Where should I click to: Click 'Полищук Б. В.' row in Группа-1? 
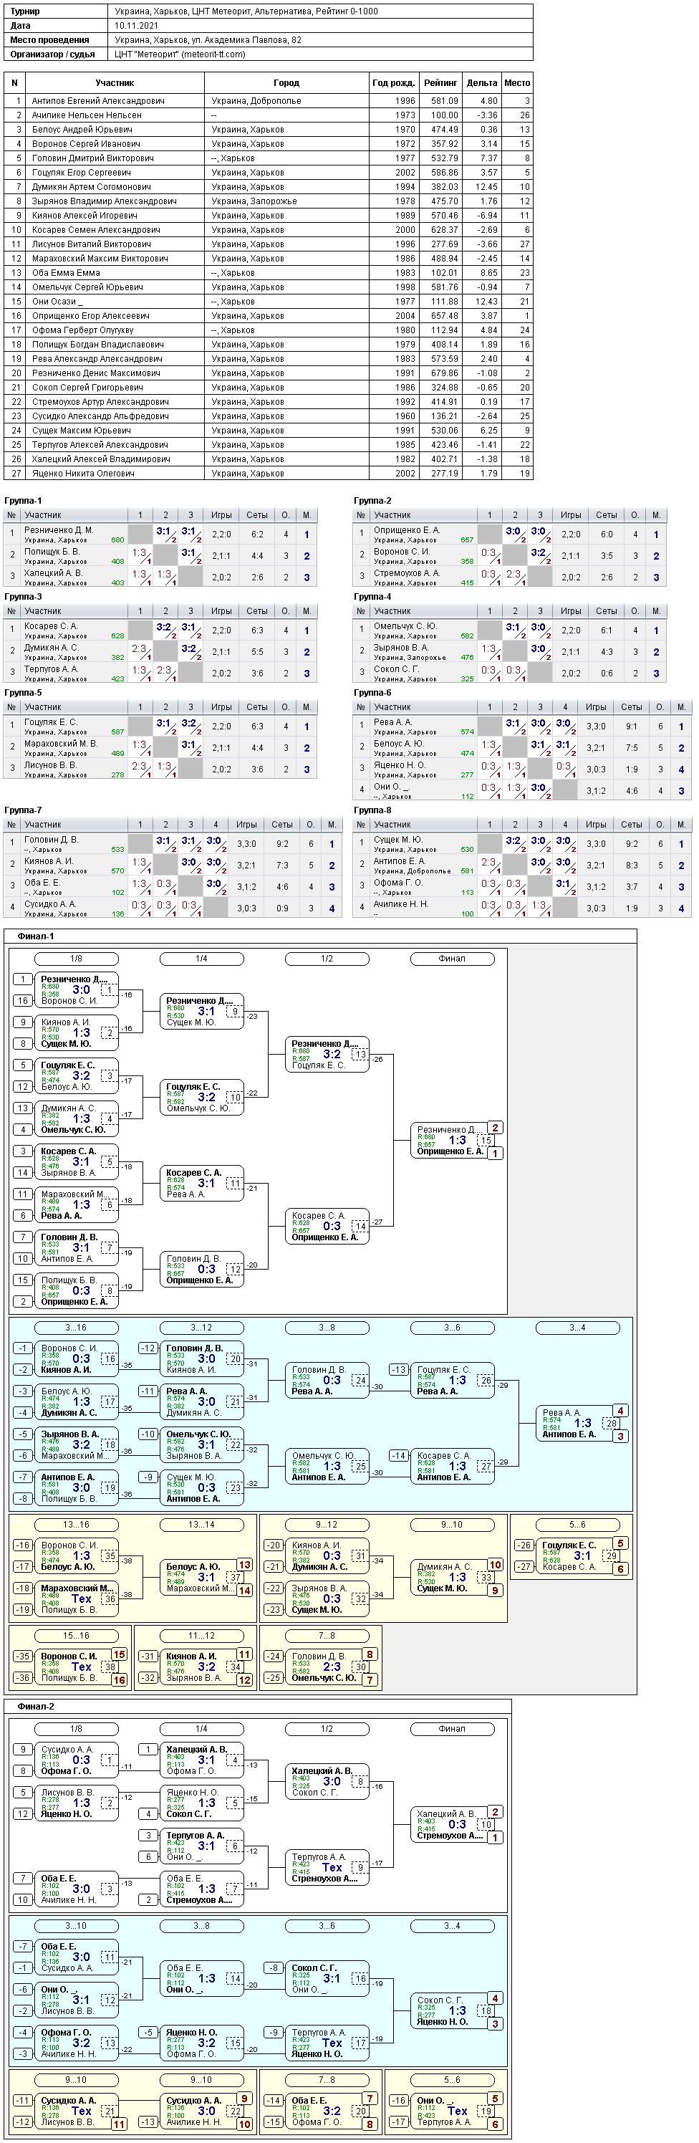coord(160,556)
